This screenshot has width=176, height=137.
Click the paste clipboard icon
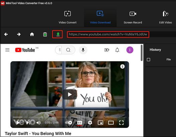tap(45, 34)
